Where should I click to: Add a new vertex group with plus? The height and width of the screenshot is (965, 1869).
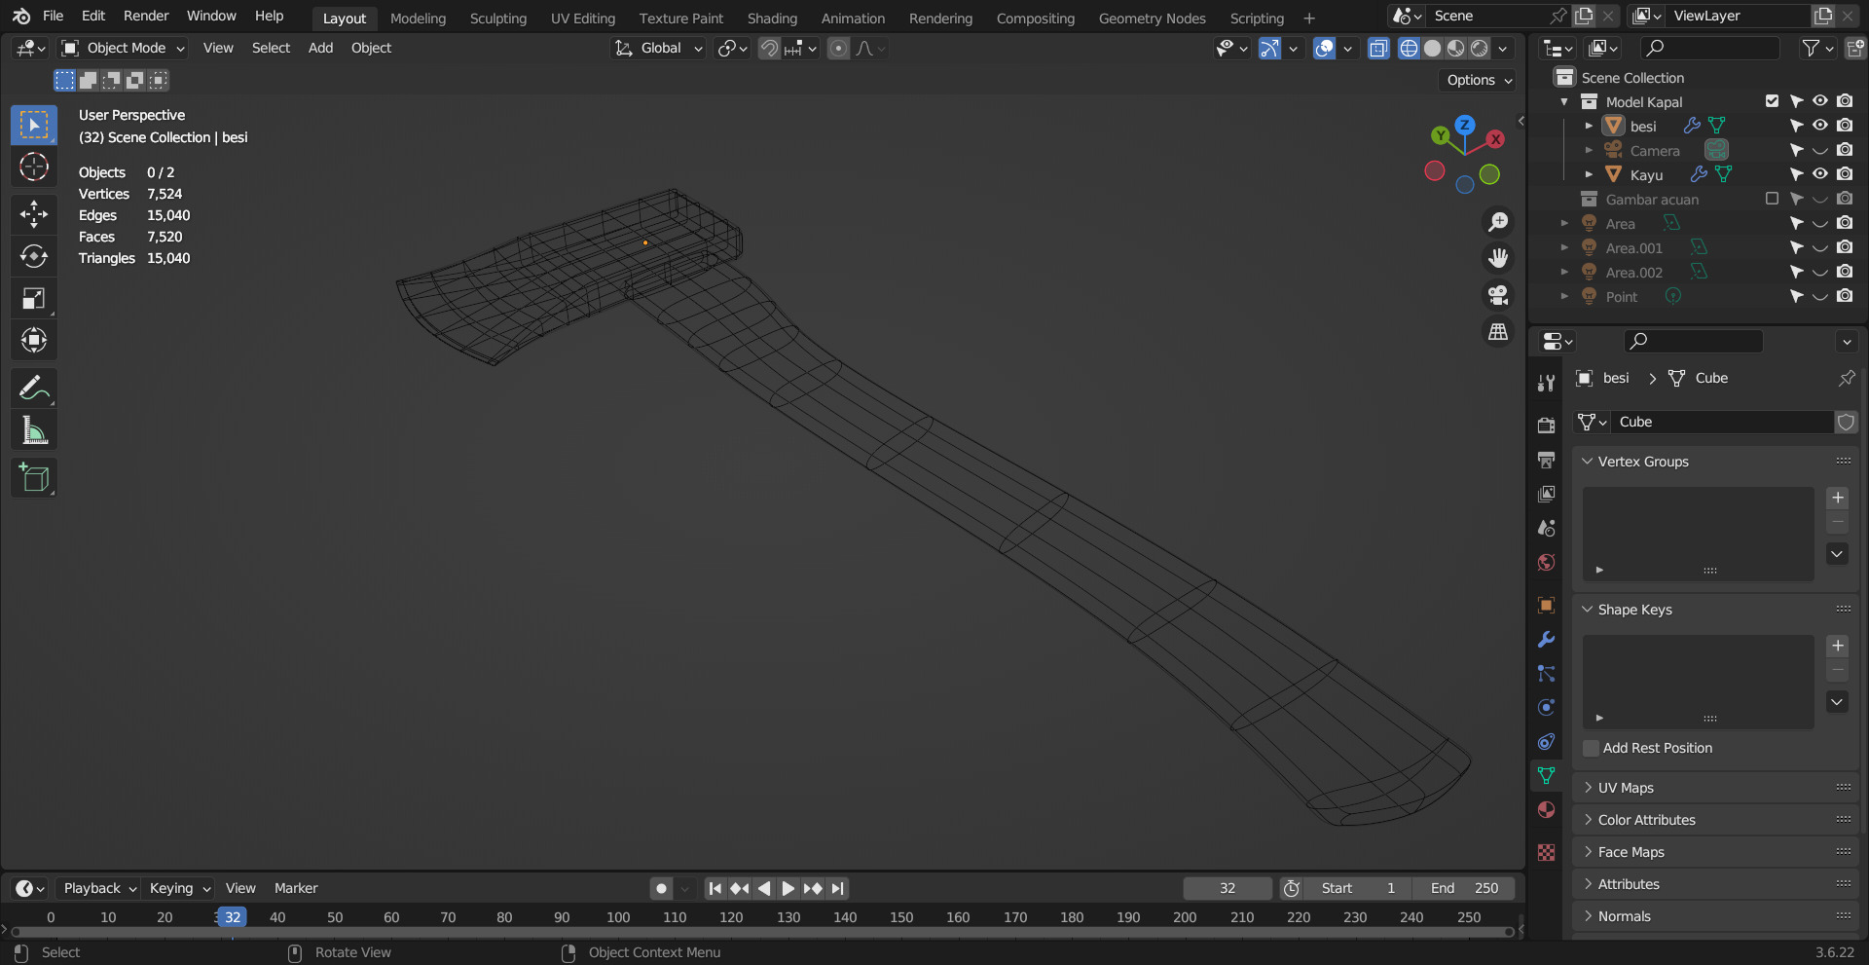point(1837,498)
